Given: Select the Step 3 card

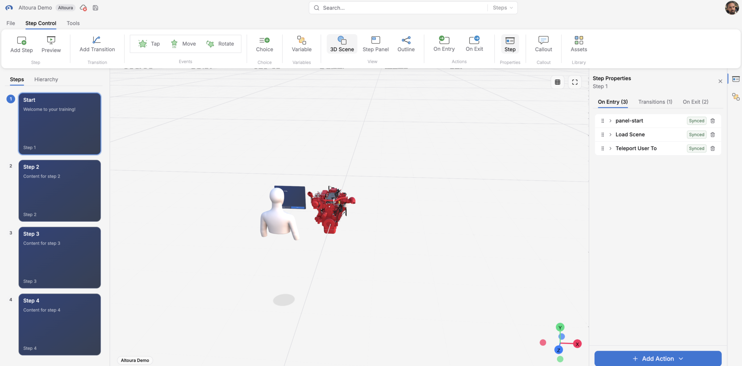Looking at the screenshot, I should click(60, 258).
